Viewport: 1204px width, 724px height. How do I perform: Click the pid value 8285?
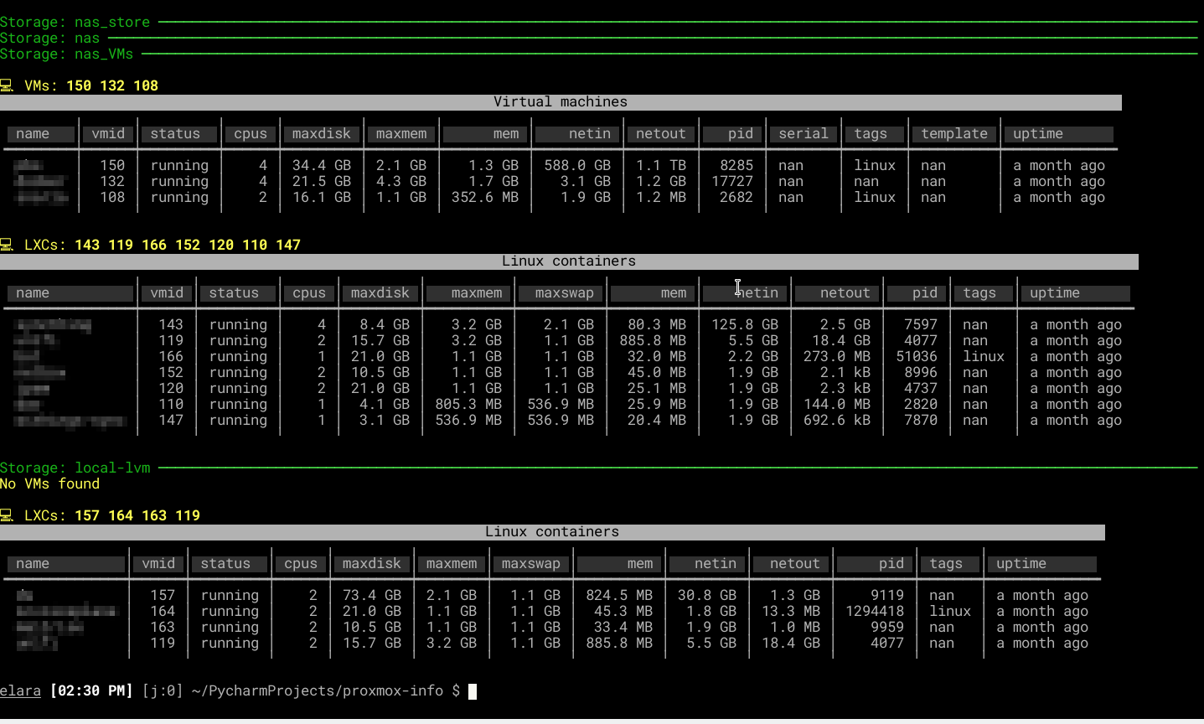[x=736, y=165]
